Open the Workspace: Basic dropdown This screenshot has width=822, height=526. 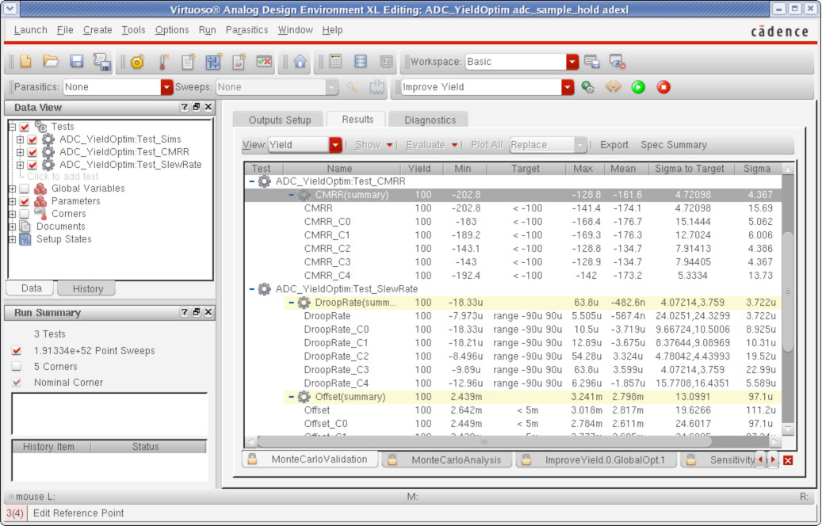(571, 59)
